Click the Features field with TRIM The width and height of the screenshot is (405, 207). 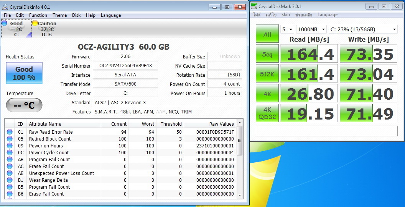pyautogui.click(x=167, y=112)
